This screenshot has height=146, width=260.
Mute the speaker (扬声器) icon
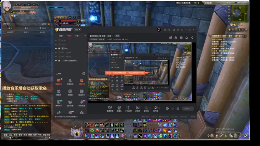tap(155, 108)
